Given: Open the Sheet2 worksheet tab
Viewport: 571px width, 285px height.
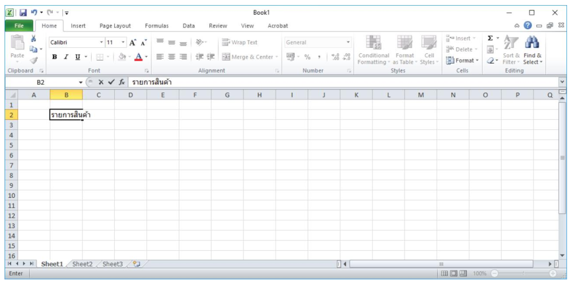Looking at the screenshot, I should point(82,264).
